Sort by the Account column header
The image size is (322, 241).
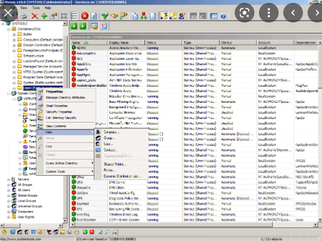pyautogui.click(x=275, y=43)
